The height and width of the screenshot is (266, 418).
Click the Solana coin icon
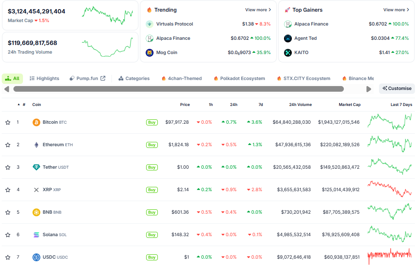[36, 235]
